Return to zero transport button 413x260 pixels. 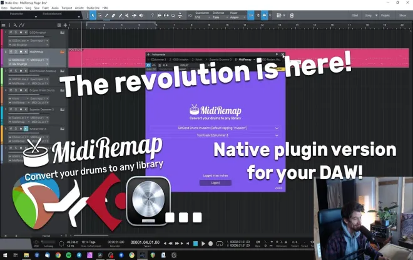click(x=187, y=243)
